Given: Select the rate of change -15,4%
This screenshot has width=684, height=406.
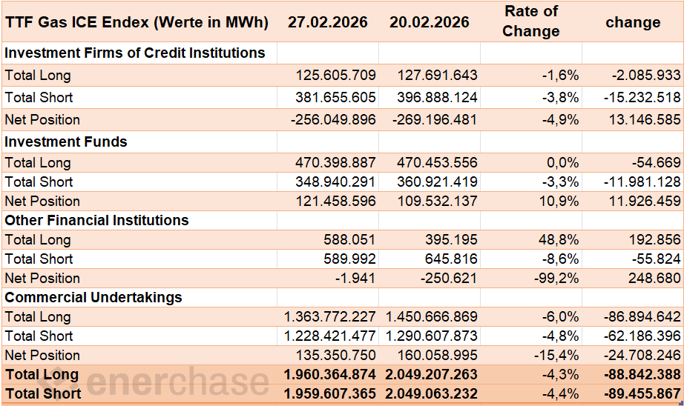Looking at the screenshot, I should click(556, 355).
